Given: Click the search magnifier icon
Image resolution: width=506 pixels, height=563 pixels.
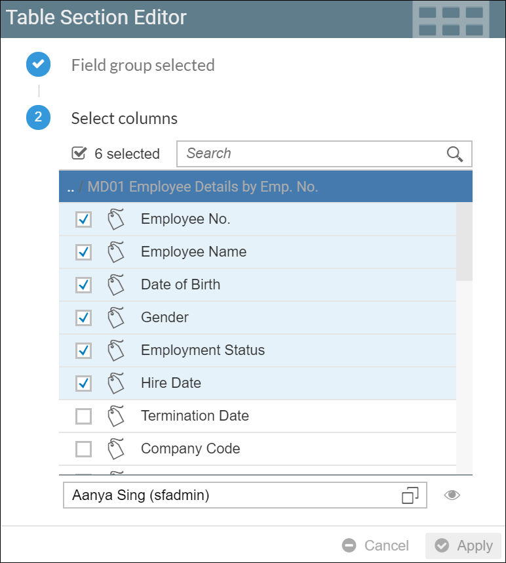Looking at the screenshot, I should pyautogui.click(x=455, y=154).
